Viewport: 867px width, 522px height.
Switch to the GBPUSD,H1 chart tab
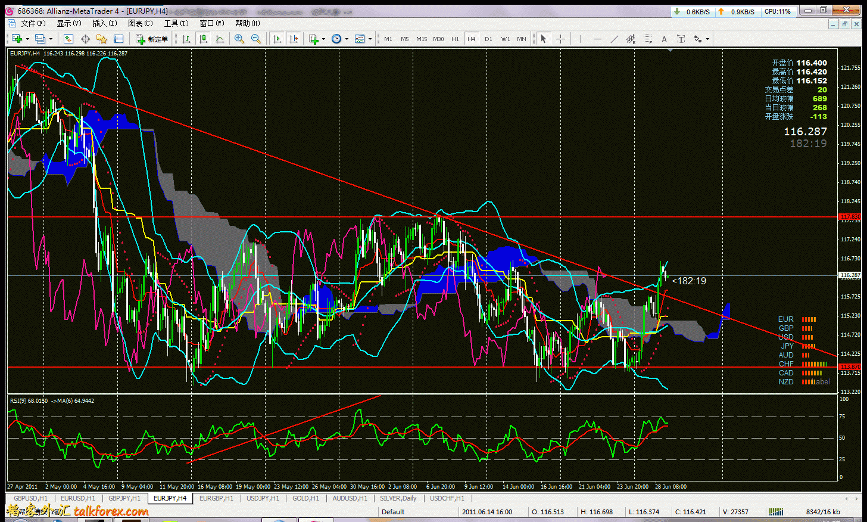pos(30,498)
